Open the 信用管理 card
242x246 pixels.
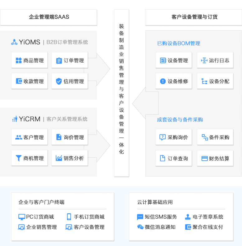click(x=70, y=81)
